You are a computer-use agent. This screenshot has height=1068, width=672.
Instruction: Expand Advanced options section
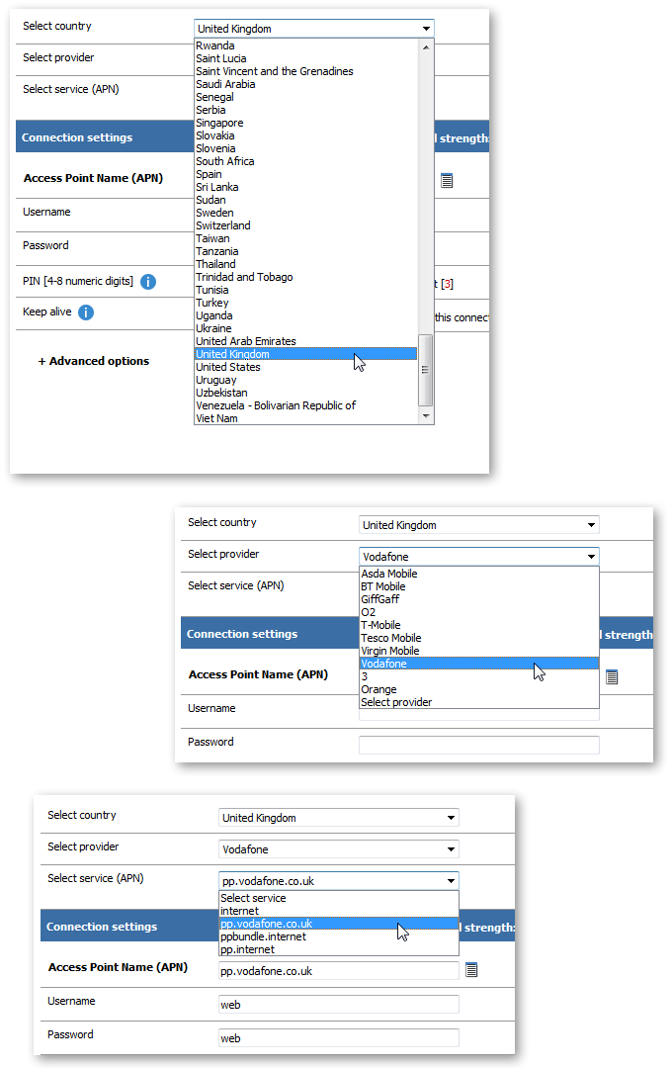(x=93, y=361)
